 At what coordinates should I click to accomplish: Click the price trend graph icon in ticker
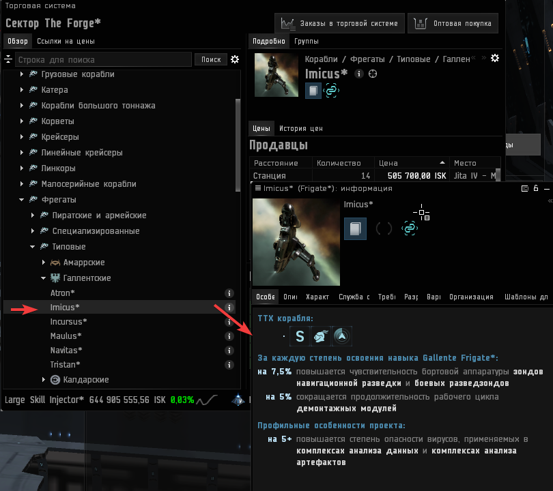click(207, 400)
